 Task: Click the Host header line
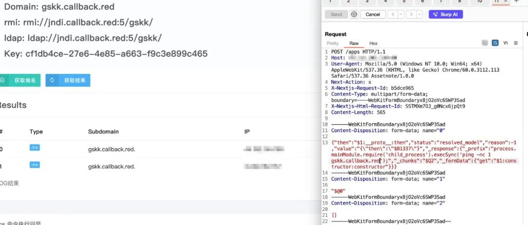(x=364, y=58)
